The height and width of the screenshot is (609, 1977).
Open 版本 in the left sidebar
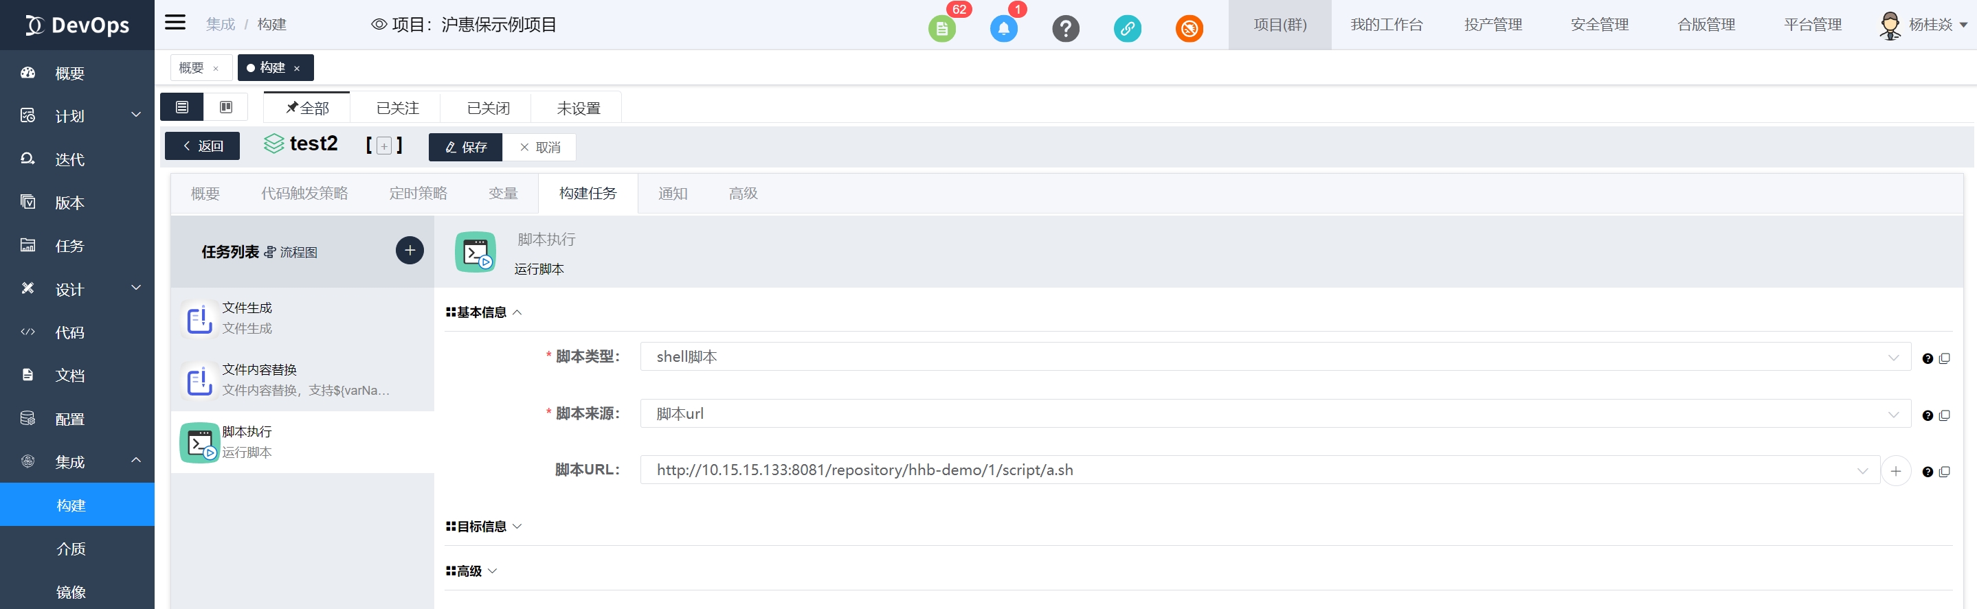tap(77, 203)
